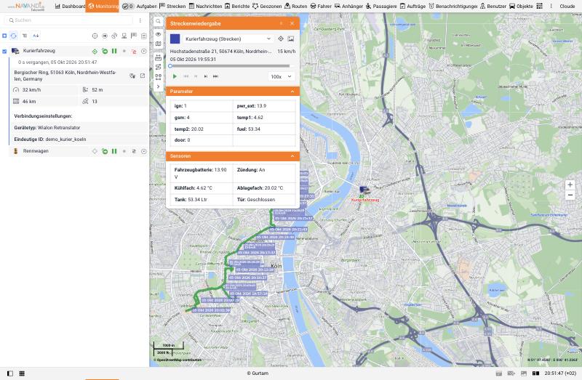The width and height of the screenshot is (582, 380).
Task: Jump to end of track playback
Action: pos(215,76)
